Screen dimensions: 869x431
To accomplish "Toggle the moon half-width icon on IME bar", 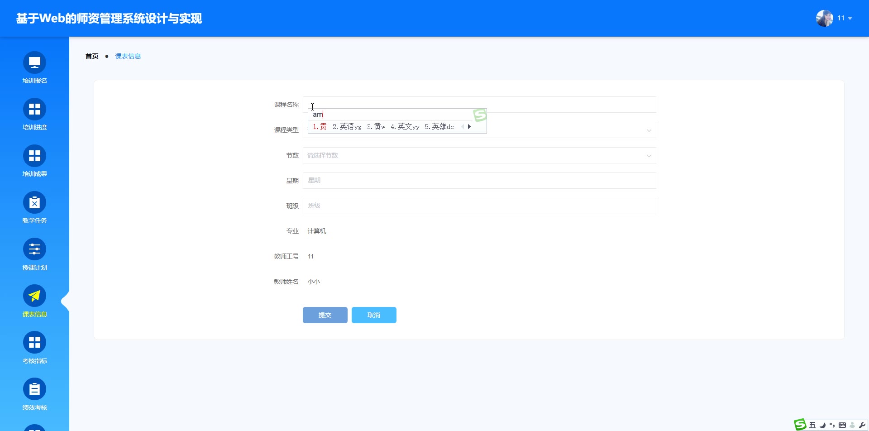I will point(822,425).
